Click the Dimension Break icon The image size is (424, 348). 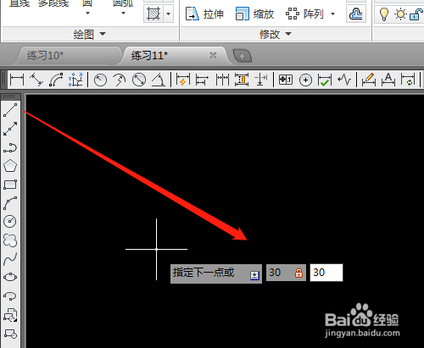pyautogui.click(x=261, y=80)
